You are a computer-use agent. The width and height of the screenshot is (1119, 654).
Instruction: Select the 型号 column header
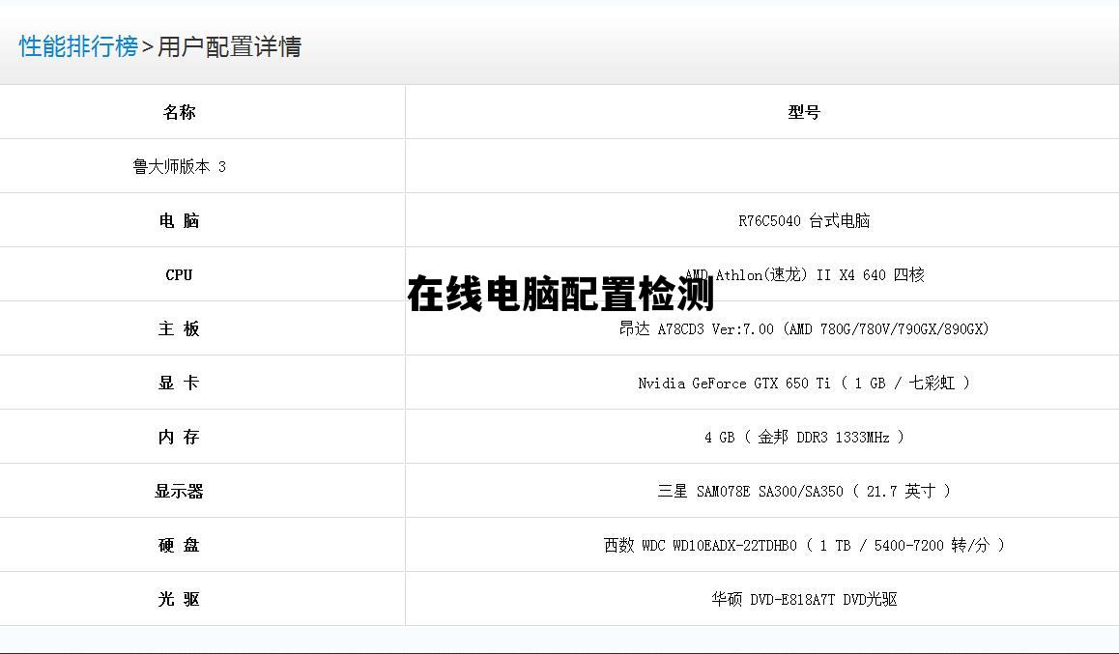[804, 112]
